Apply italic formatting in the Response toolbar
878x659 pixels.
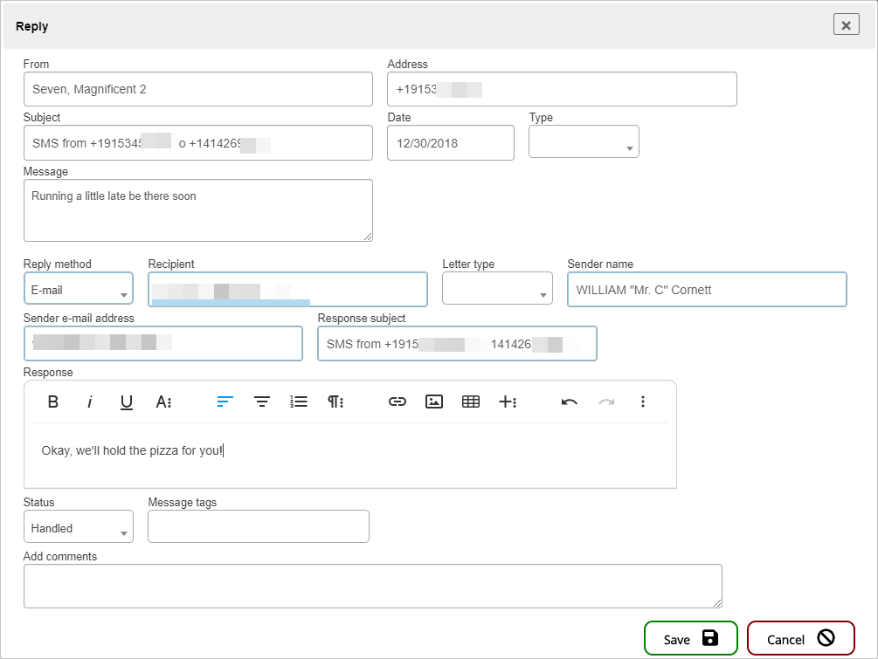[x=89, y=402]
